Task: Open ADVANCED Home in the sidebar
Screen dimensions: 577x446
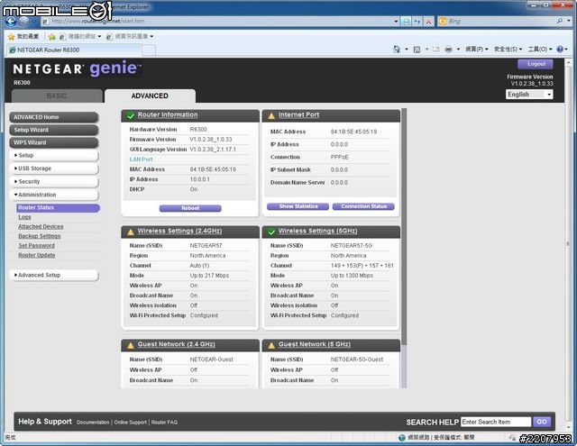Action: pos(54,117)
